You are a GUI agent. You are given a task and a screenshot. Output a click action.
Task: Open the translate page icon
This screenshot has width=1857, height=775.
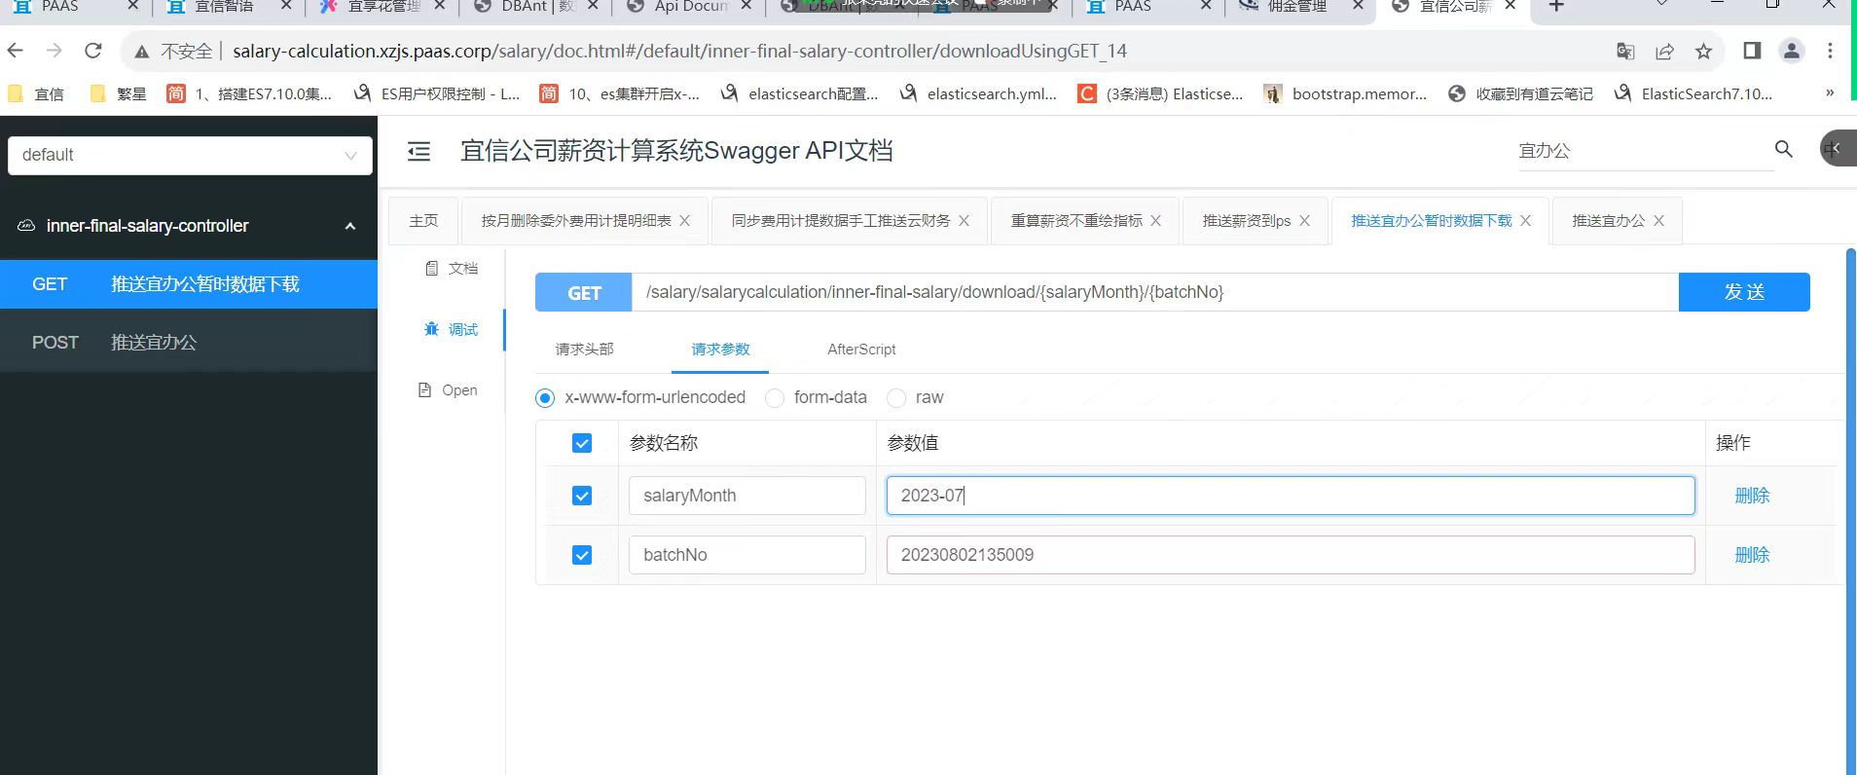tap(1625, 51)
